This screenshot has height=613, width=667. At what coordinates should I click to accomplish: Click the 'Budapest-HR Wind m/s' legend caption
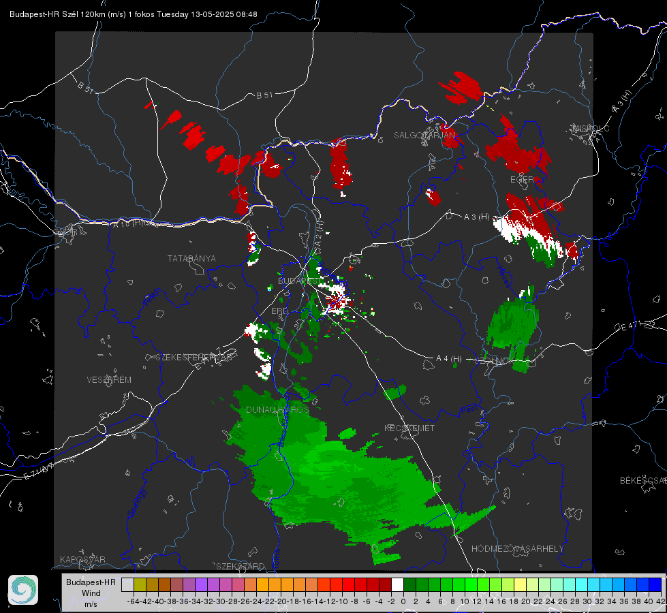coord(91,593)
